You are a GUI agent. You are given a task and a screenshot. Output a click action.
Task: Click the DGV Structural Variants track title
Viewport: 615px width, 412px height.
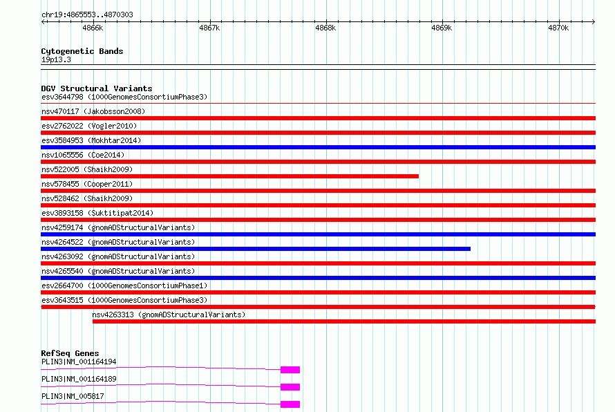pos(97,88)
